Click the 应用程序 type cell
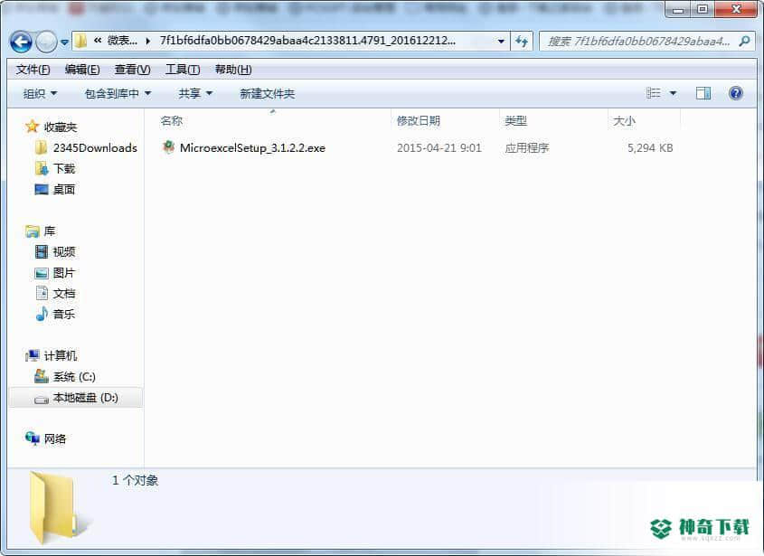Screen dimensions: 764x556 (x=527, y=148)
